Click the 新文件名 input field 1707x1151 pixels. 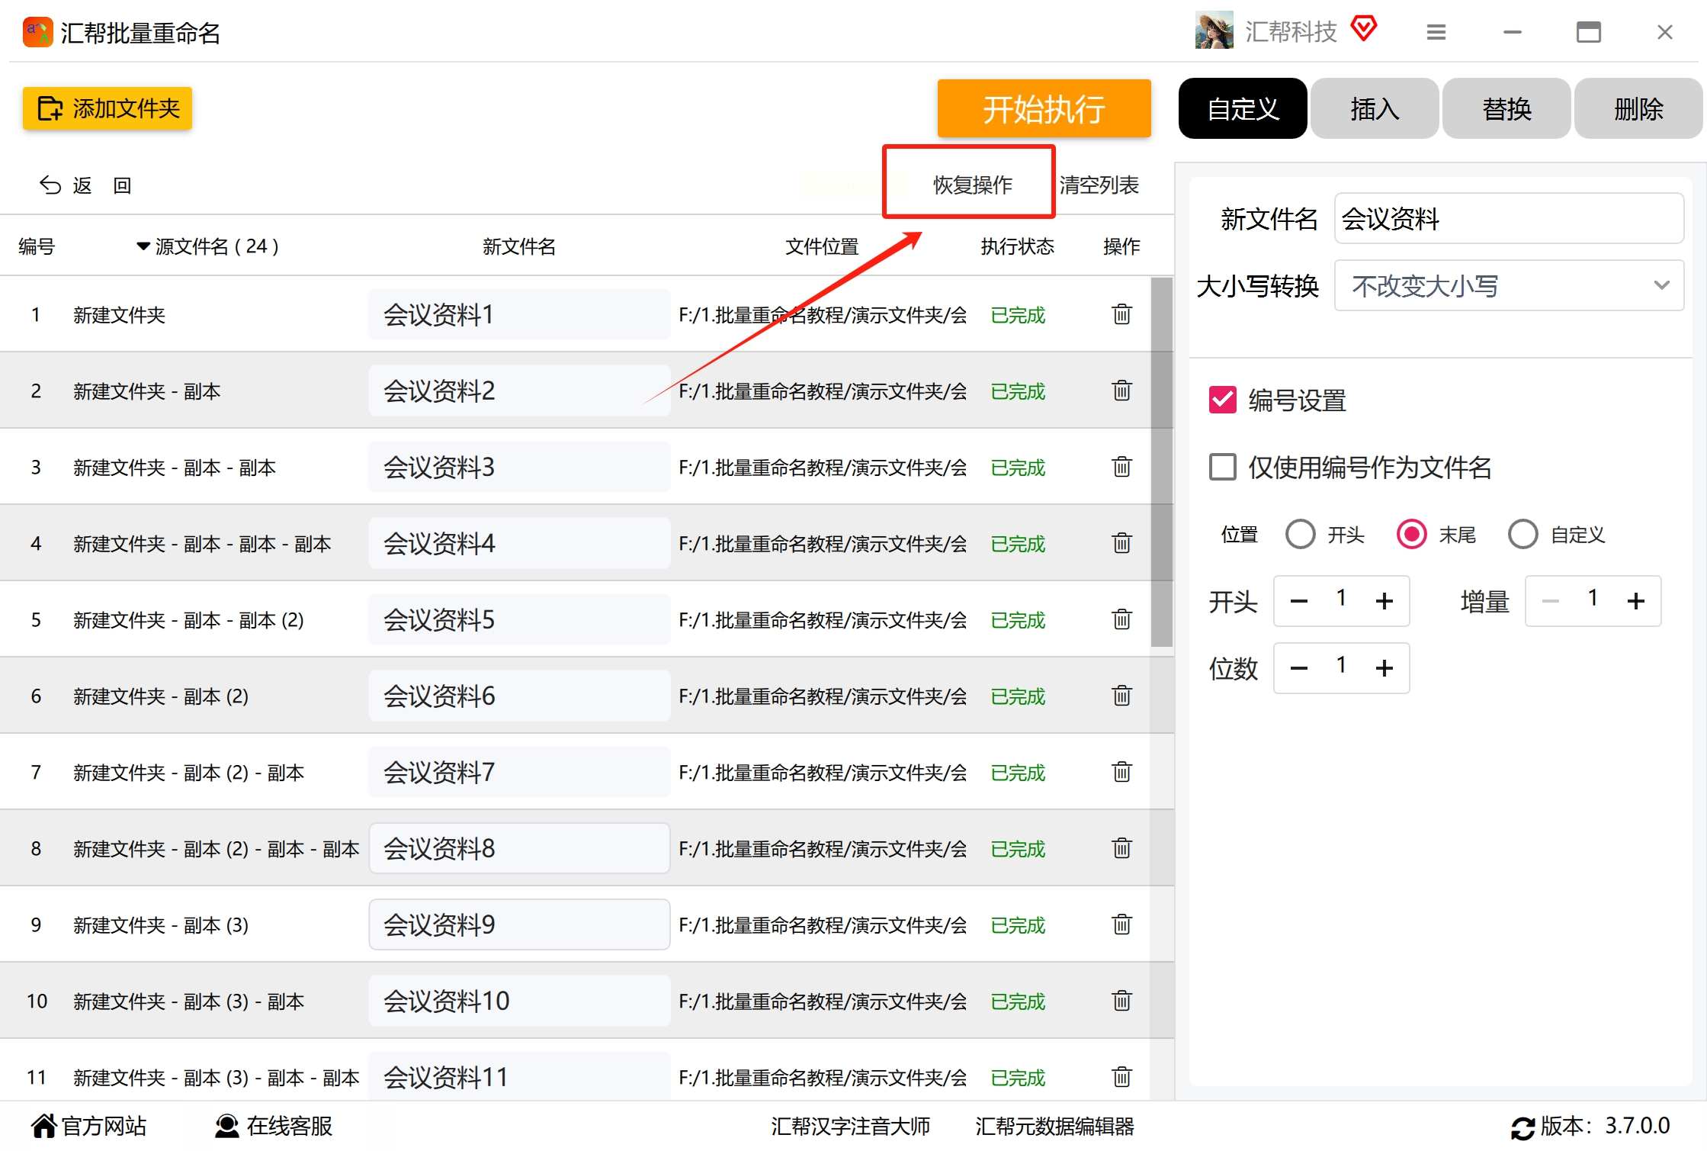click(1508, 219)
